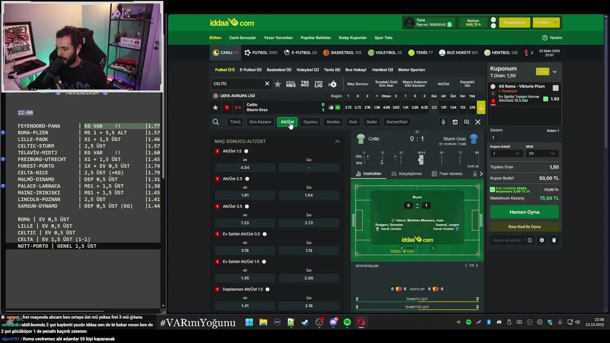
Task: Switch to the Kim Kazanır market tab
Action: point(260,122)
